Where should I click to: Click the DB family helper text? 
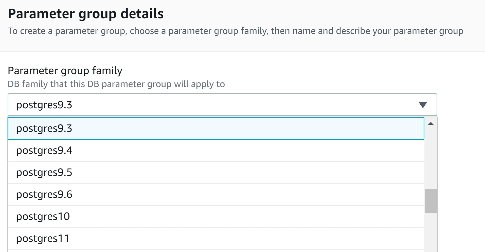coord(116,84)
